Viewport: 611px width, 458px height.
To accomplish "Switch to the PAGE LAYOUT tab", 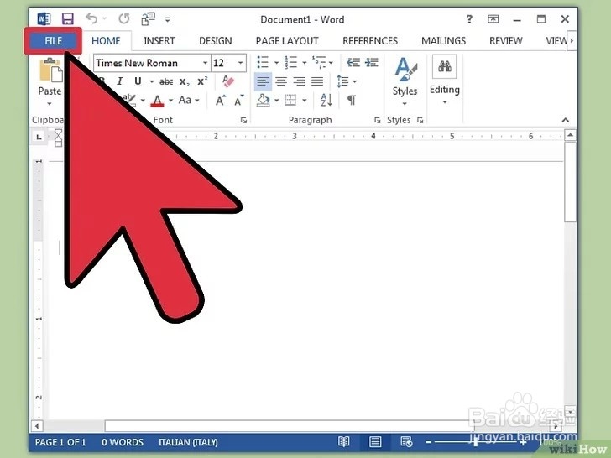I will tap(287, 41).
